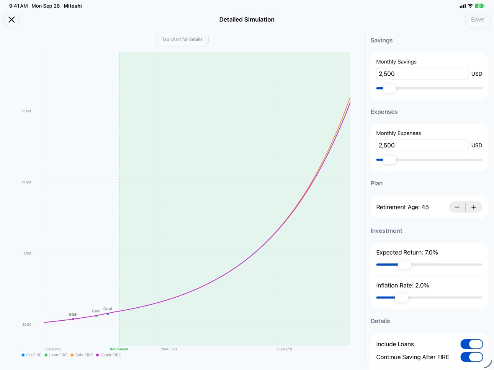
Task: Tap the Save button
Action: tap(477, 19)
